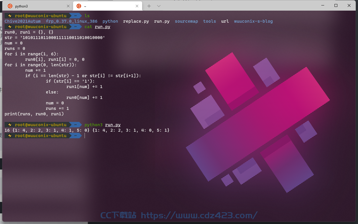358x224 pixels.
Task: Close the python3 tab
Action: point(68,6)
